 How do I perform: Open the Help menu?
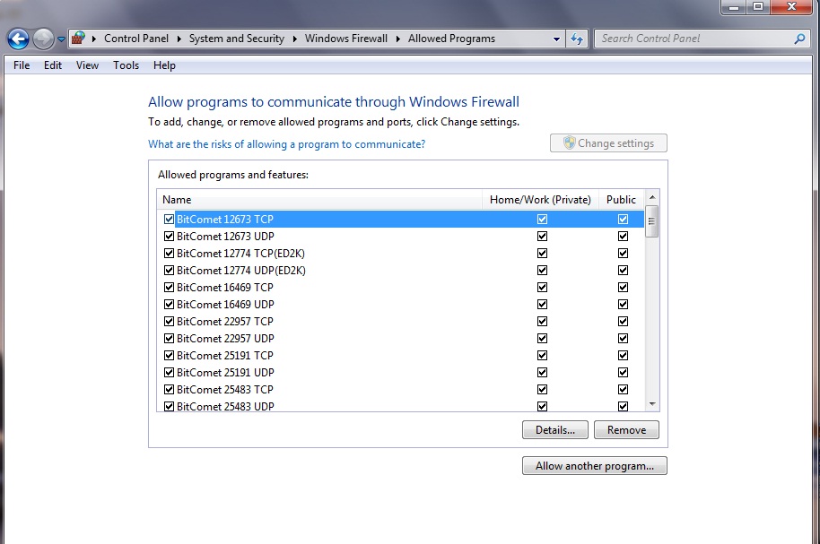pyautogui.click(x=164, y=65)
